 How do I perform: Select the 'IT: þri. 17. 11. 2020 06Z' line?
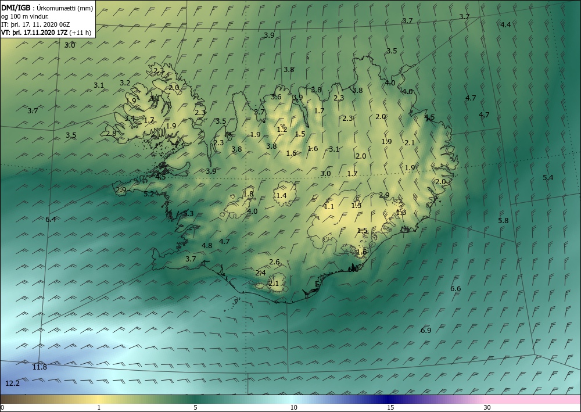pos(35,24)
